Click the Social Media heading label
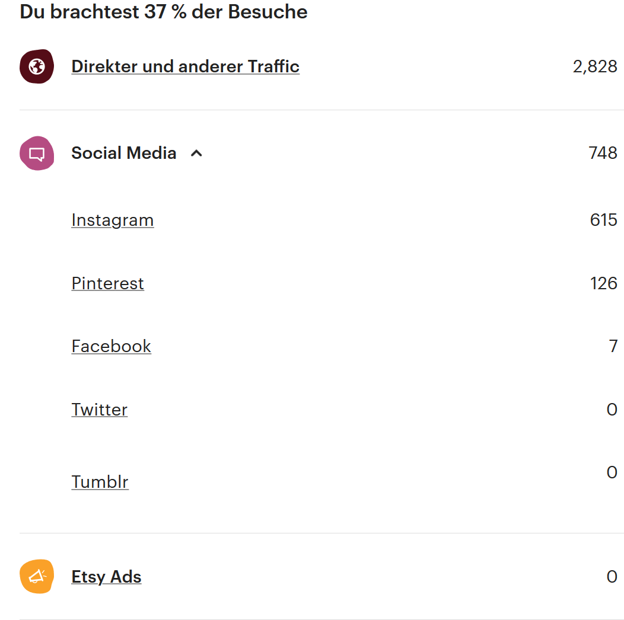Screen dimensions: 624x620 124,153
